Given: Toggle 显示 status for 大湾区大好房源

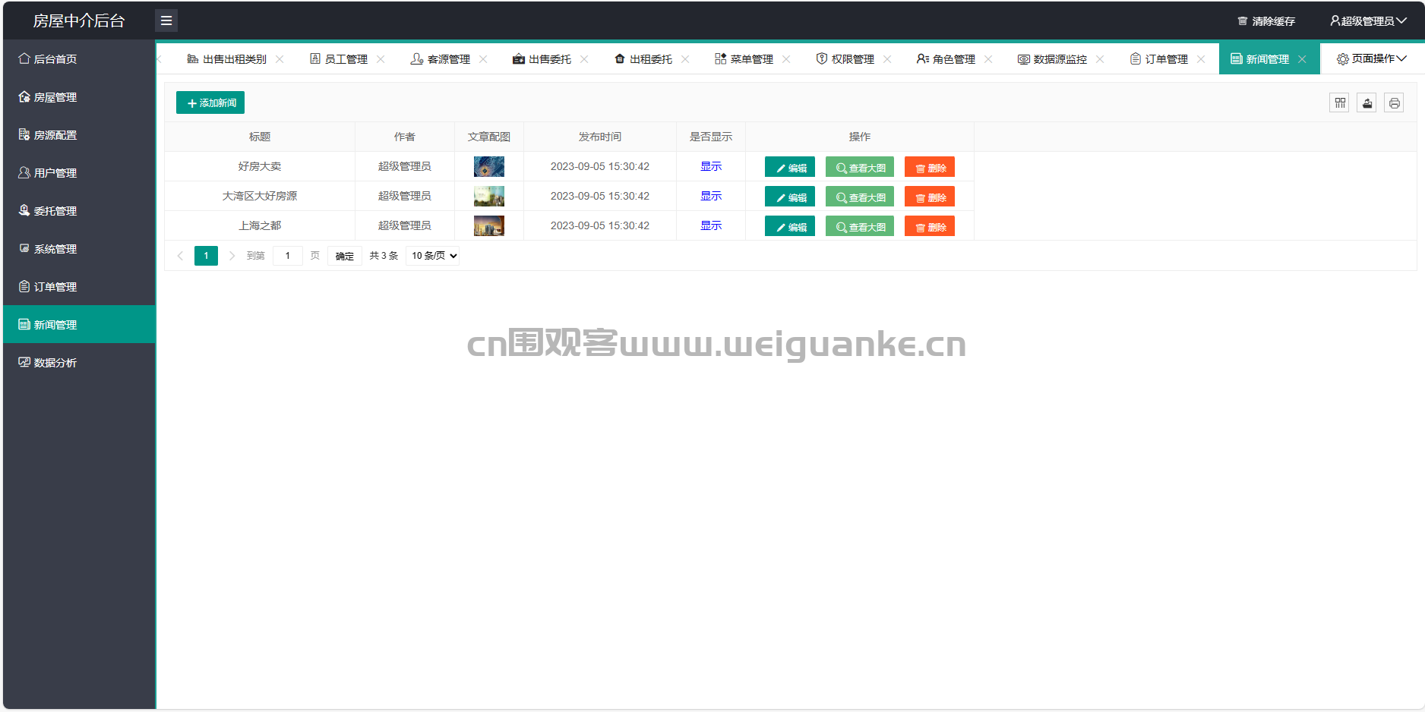Looking at the screenshot, I should pos(711,196).
